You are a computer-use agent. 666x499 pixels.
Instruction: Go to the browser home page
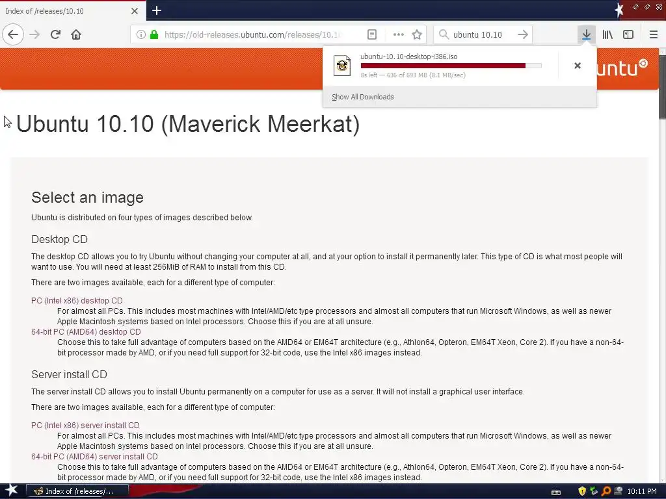(76, 34)
